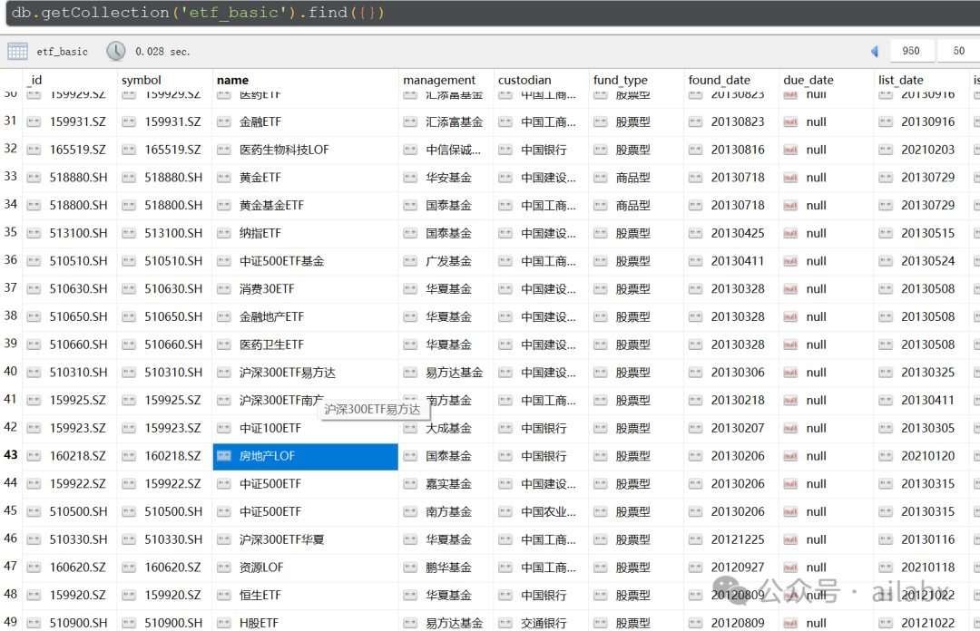The height and width of the screenshot is (631, 980).
Task: Click the found_date column header
Action: coord(719,80)
